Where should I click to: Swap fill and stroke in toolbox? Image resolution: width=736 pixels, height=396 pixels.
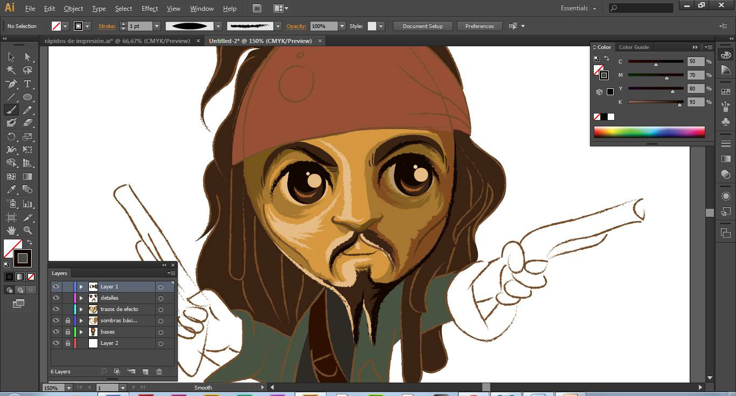pyautogui.click(x=30, y=243)
